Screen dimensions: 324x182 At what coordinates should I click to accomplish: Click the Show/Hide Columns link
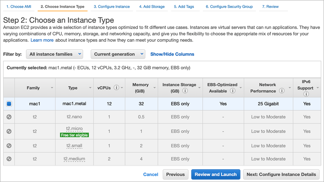(x=172, y=54)
